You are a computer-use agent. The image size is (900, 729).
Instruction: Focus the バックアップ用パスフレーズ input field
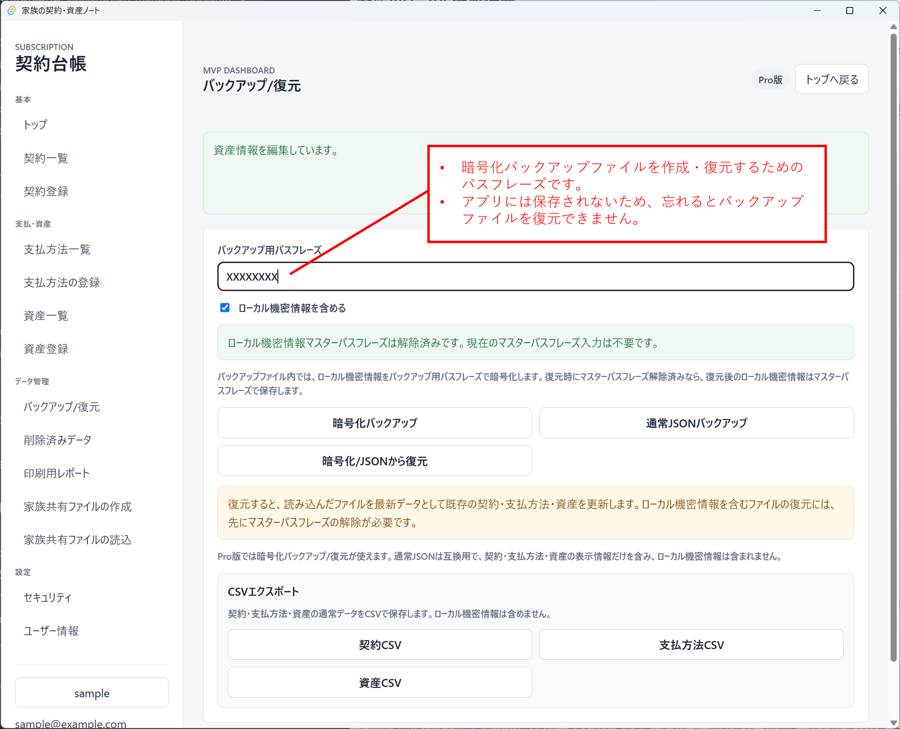(x=536, y=276)
